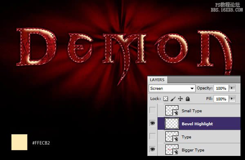
Task: Click the lock image pixels brush icon
Action: tap(173, 99)
